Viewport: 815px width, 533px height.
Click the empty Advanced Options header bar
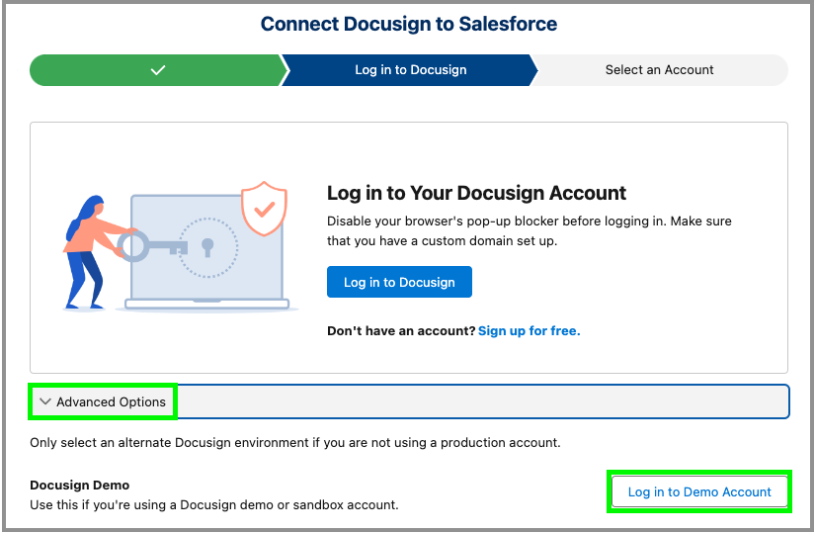tap(482, 402)
